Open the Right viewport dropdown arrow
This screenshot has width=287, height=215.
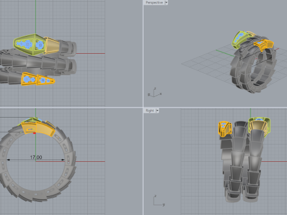[157, 110]
